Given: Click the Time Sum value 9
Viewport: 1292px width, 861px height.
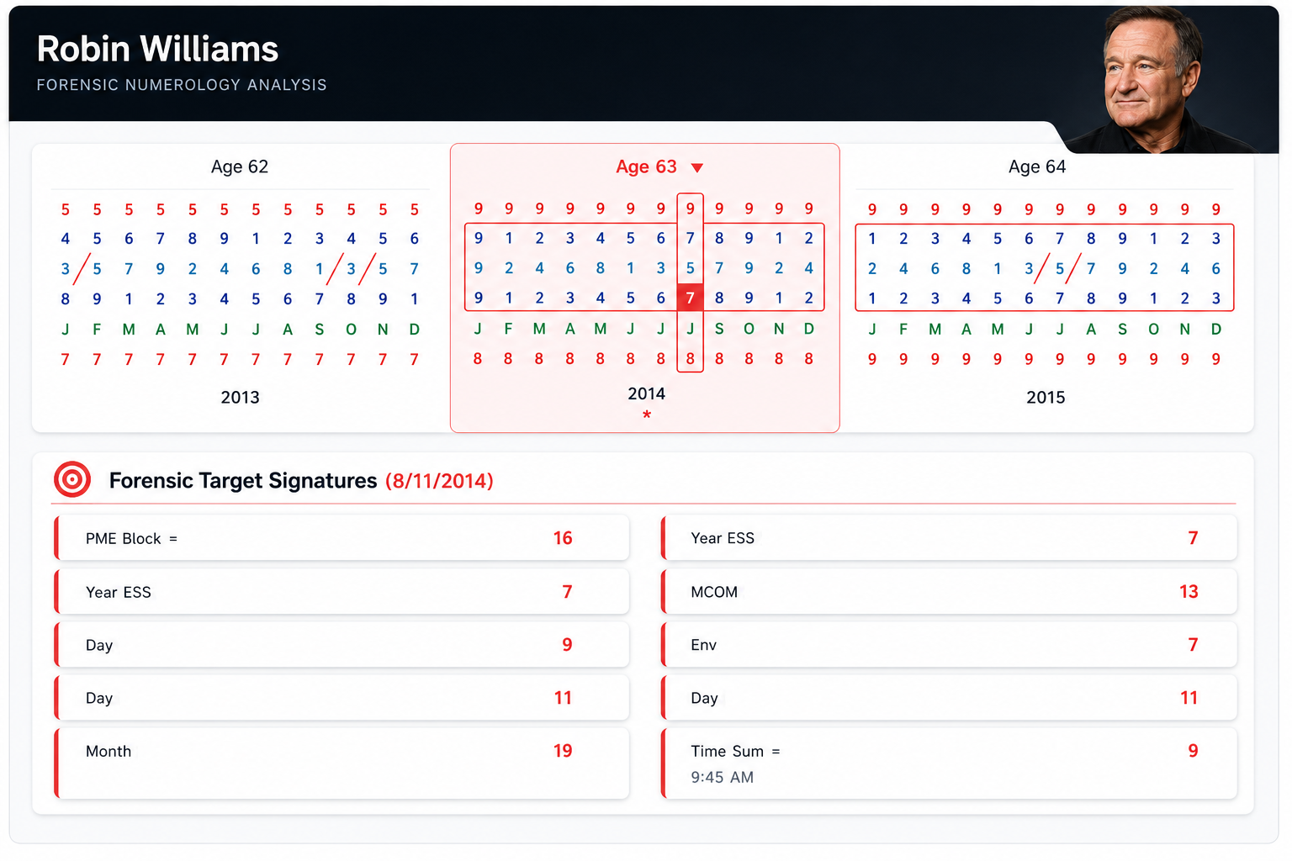Looking at the screenshot, I should (x=1193, y=751).
